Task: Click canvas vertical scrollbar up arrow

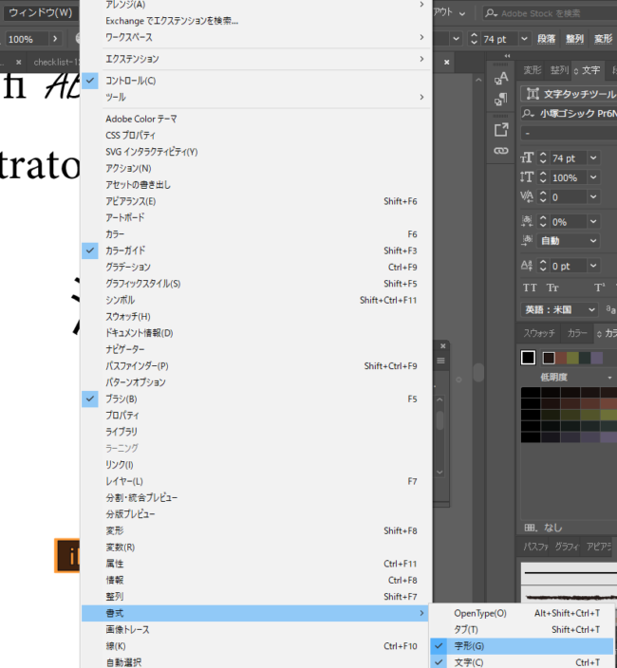Action: (x=478, y=80)
